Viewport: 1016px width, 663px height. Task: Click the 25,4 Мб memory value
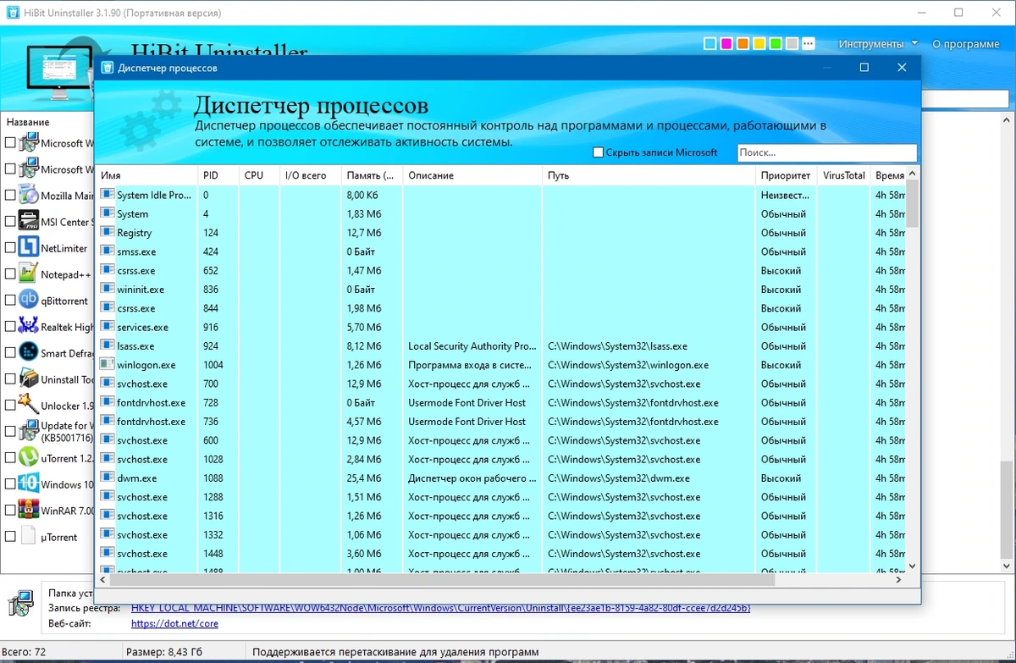click(x=364, y=478)
